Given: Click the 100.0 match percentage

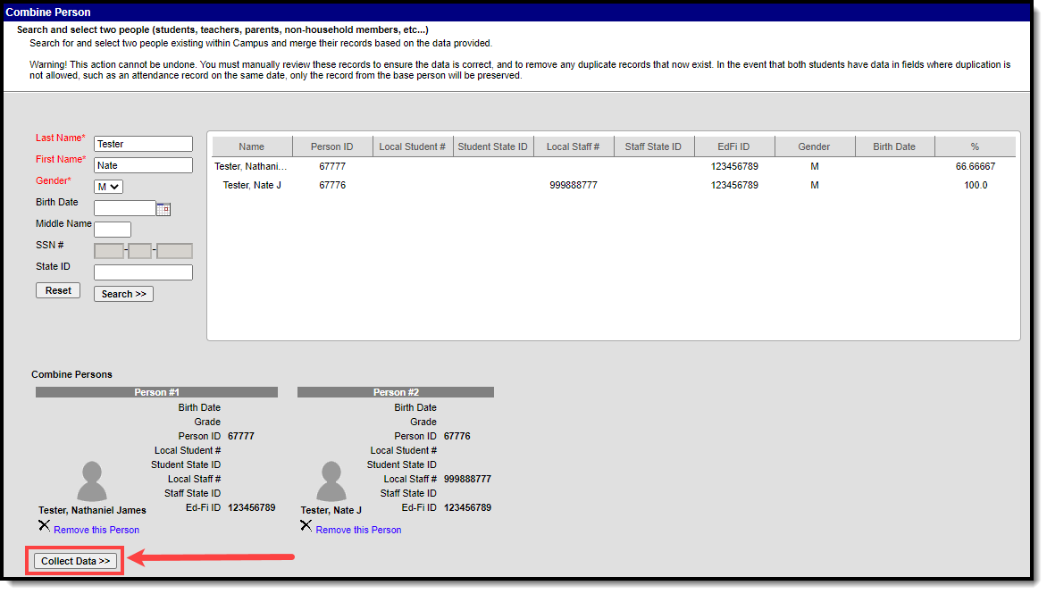Looking at the screenshot, I should 976,186.
